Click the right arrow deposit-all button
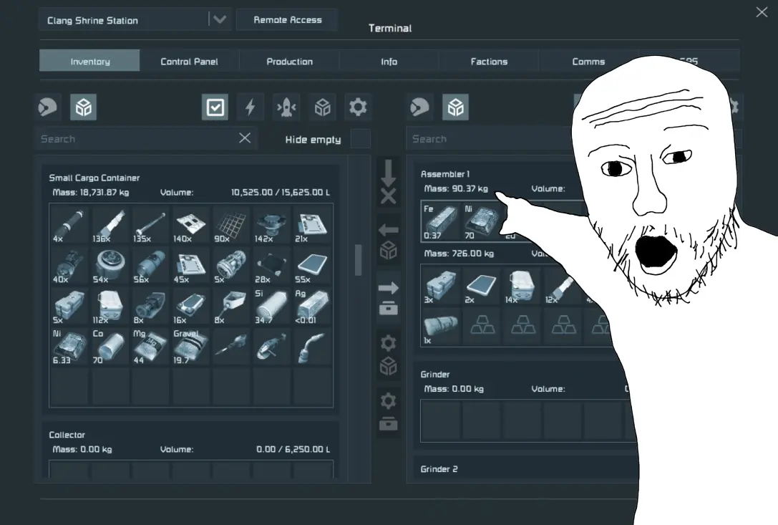778x525 pixels. [x=389, y=299]
